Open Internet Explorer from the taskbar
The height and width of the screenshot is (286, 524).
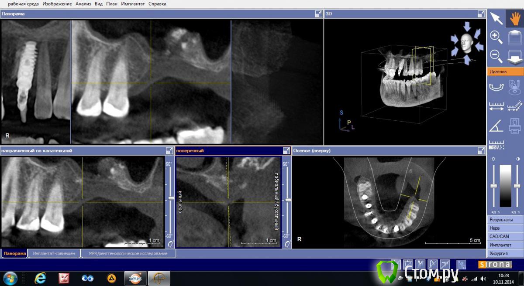point(40,278)
